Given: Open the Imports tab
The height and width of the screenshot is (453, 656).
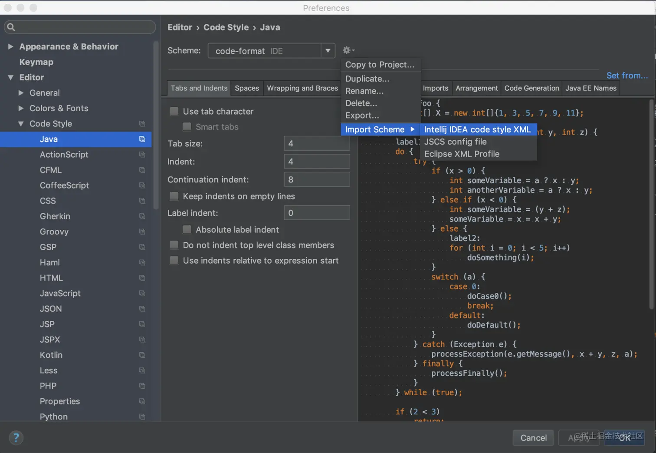Looking at the screenshot, I should pyautogui.click(x=436, y=88).
